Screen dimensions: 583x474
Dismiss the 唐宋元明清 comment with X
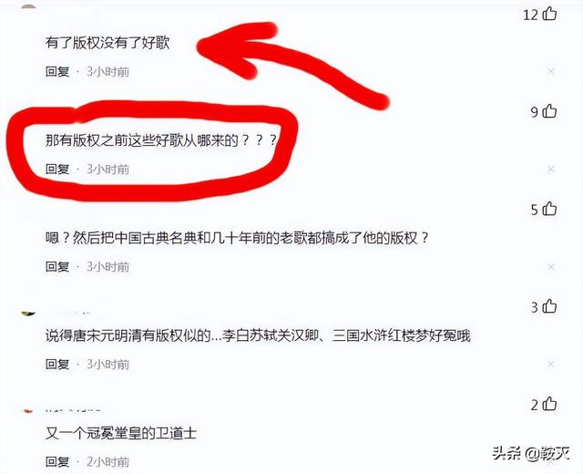click(x=551, y=364)
